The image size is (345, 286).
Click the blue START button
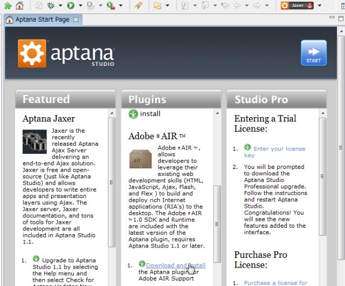pos(314,53)
